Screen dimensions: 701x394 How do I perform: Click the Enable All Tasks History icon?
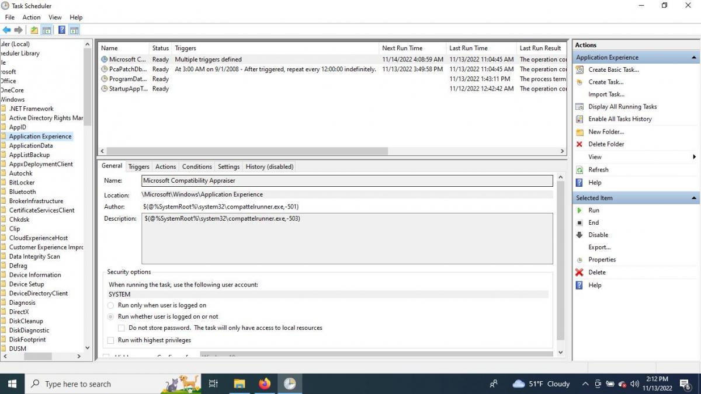click(579, 119)
